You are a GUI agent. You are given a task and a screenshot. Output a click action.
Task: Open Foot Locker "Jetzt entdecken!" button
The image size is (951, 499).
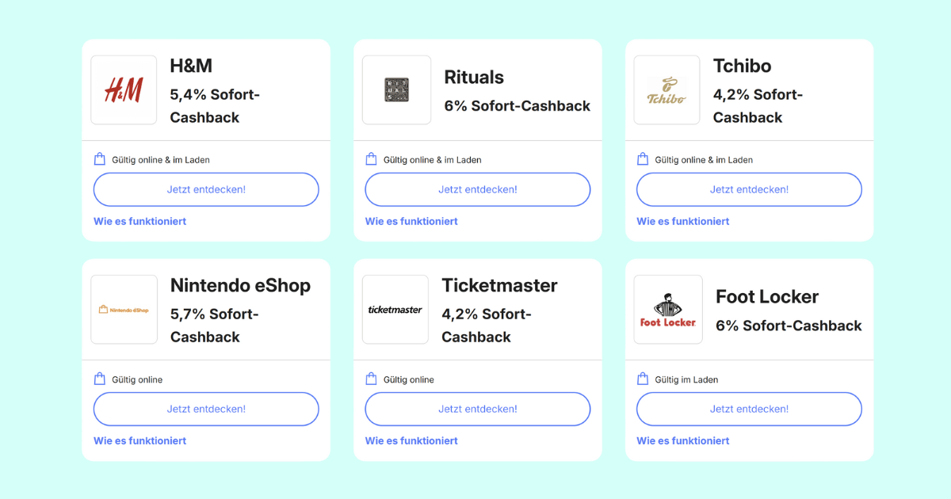tap(749, 409)
